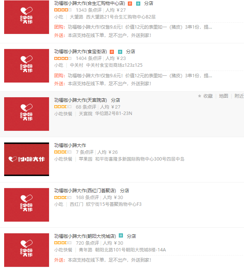The image size is (244, 268).
Task: Click 分店 link next to 西红门荟聚店
Action: click(x=124, y=191)
